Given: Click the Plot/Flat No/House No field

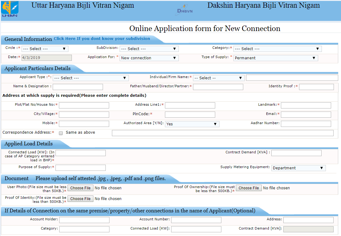Looking at the screenshot, I should click(x=84, y=105).
